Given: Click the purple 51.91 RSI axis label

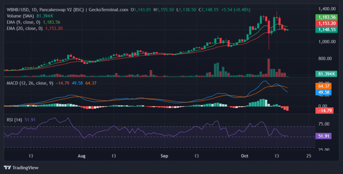Looking at the screenshot, I should click(323, 136).
